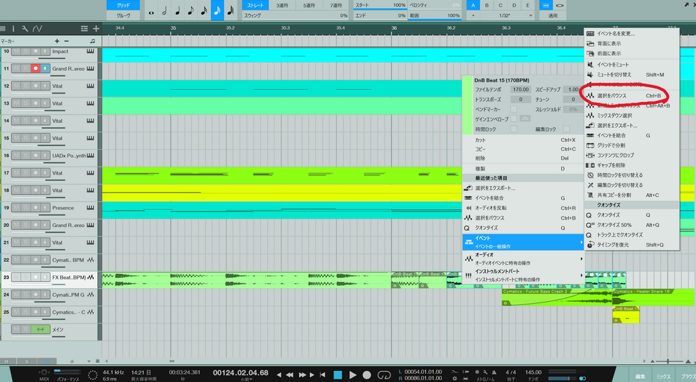Click the 3連符 triplet button
Screen dimensions: 696x382
[x=282, y=5]
